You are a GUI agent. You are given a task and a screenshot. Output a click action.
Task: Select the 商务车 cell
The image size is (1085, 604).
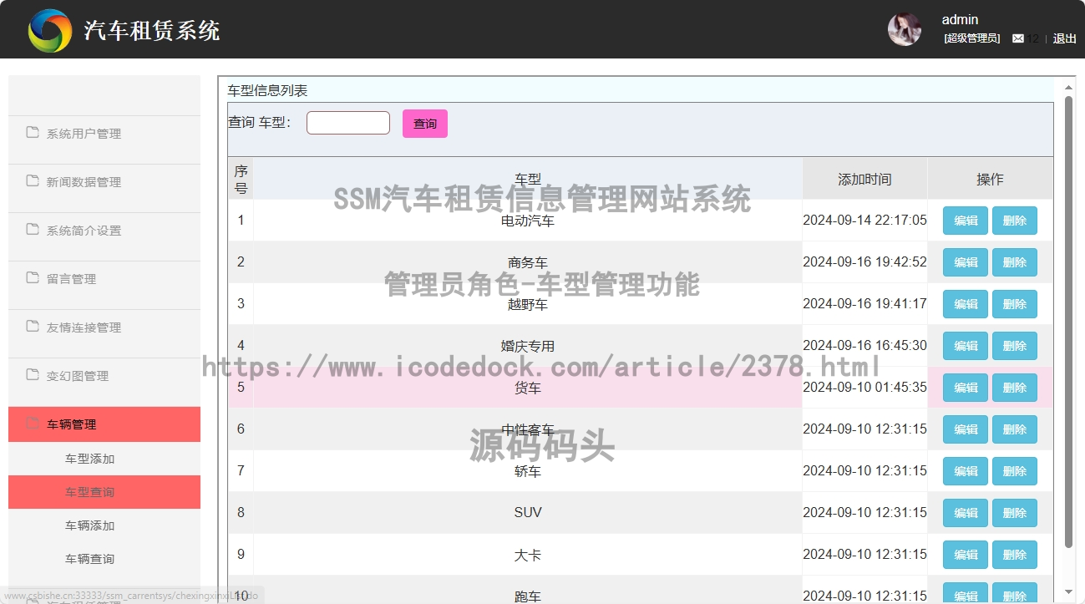point(528,262)
